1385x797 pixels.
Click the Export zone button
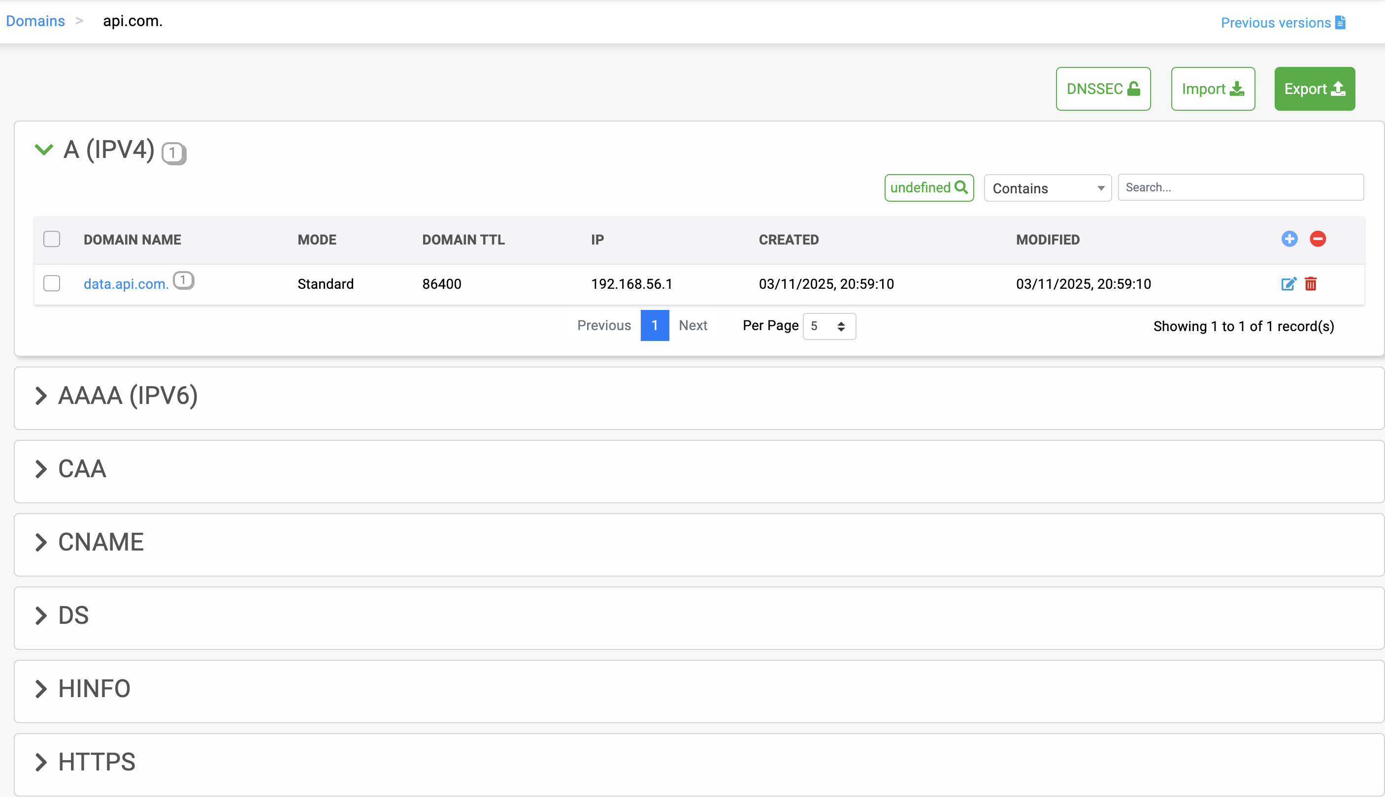1315,89
